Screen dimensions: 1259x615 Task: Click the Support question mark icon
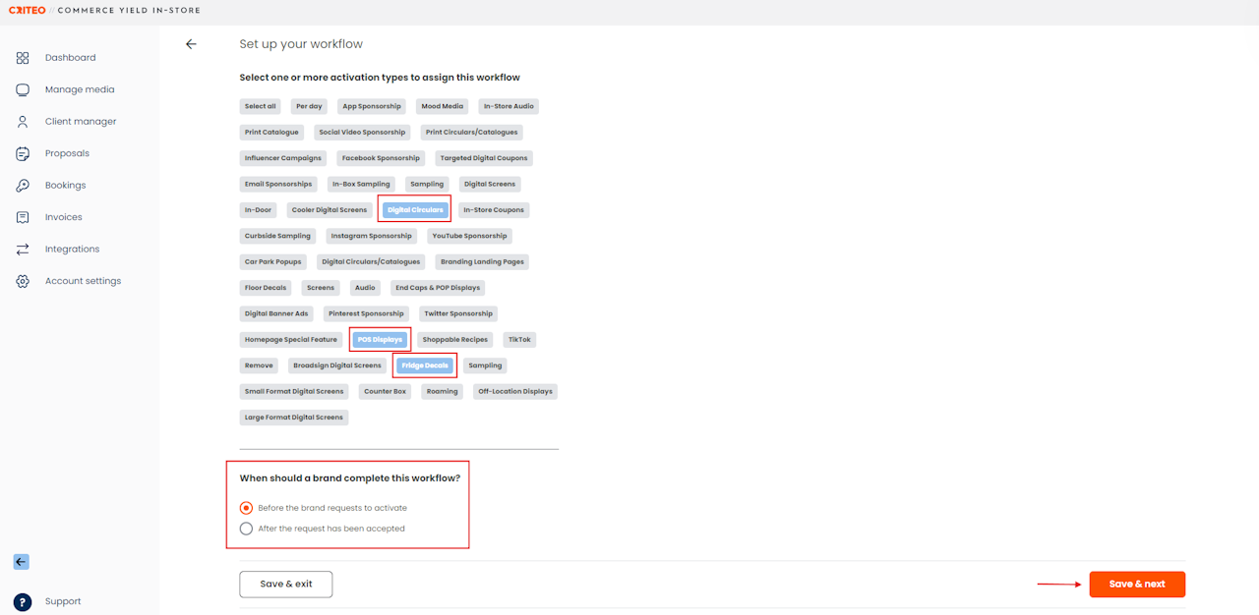23,601
